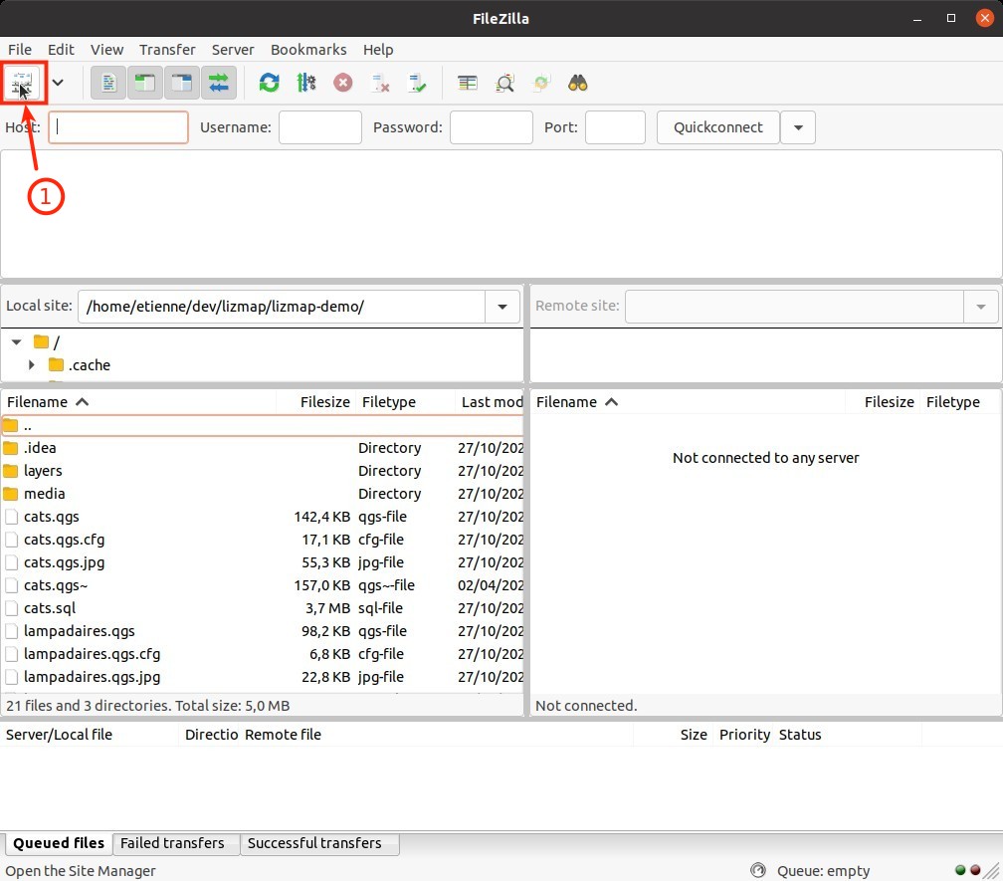The image size is (1003, 881).
Task: Toggle local directory tree display
Action: 145,83
